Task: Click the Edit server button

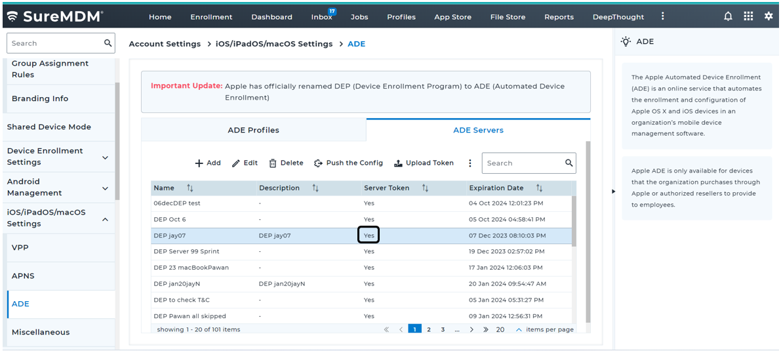Action: [245, 163]
